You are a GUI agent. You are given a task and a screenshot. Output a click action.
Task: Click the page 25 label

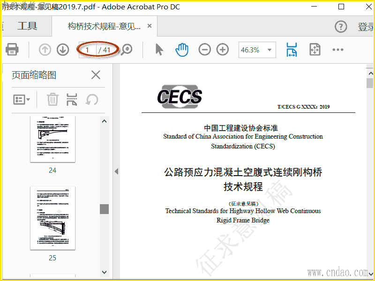tap(52, 258)
